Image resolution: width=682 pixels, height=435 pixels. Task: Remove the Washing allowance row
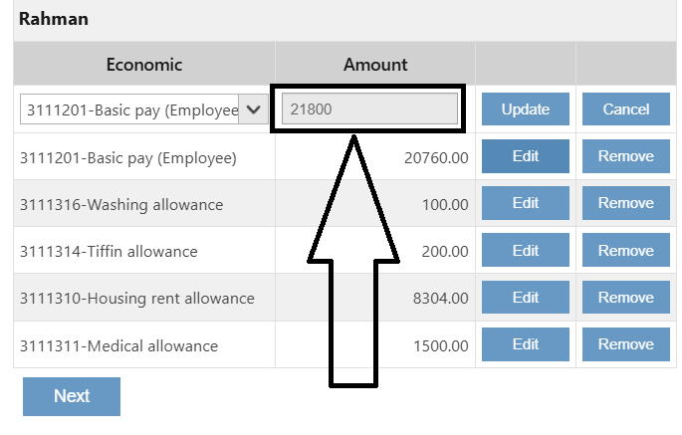pyautogui.click(x=625, y=203)
